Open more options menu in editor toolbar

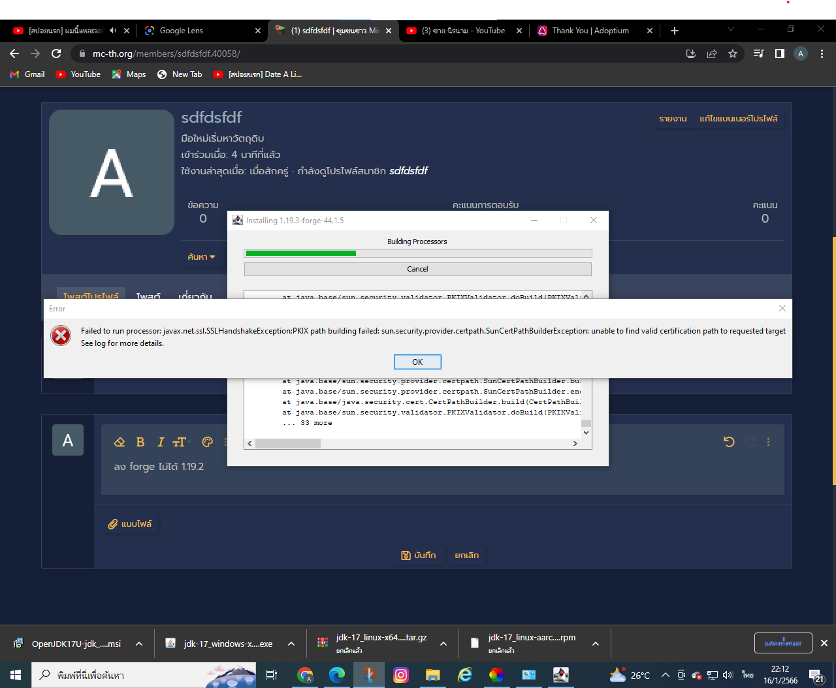pyautogui.click(x=768, y=442)
